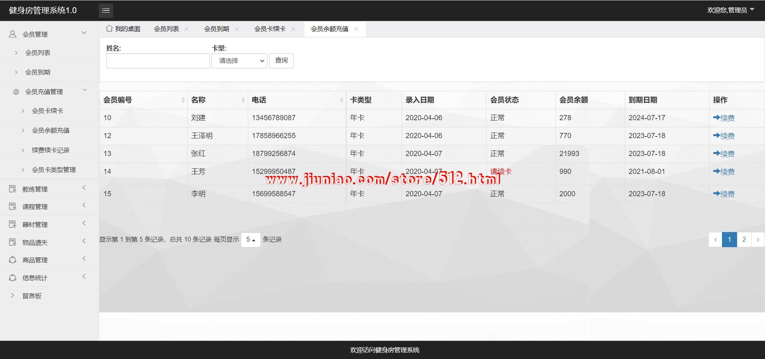
Task: Sort table by 会员编号 column
Action: pyautogui.click(x=183, y=100)
